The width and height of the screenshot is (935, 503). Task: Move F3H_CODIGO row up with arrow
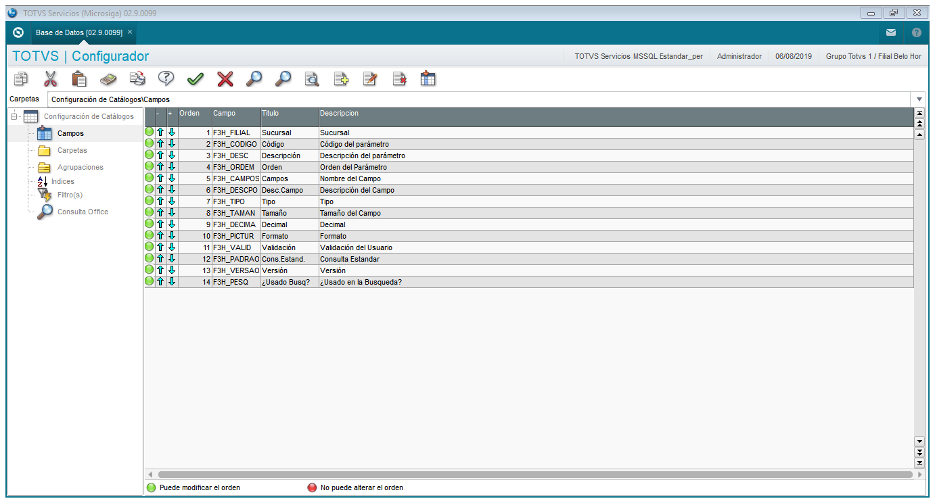[161, 144]
